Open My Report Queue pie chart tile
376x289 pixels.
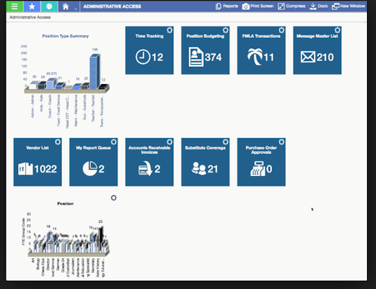click(x=94, y=162)
